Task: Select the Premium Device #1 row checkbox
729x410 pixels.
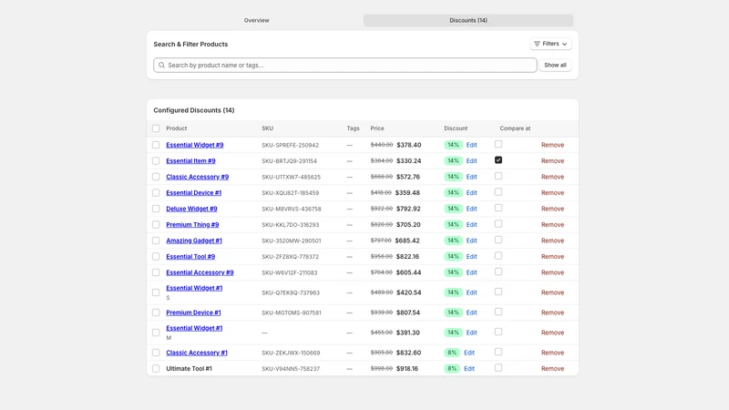Action: [x=156, y=313]
